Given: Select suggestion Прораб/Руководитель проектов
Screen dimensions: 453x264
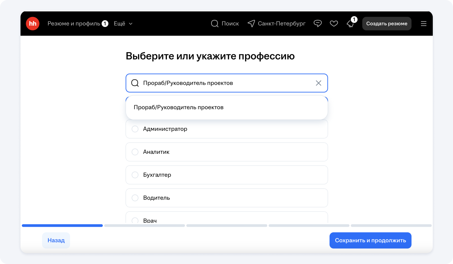Looking at the screenshot, I should point(179,107).
